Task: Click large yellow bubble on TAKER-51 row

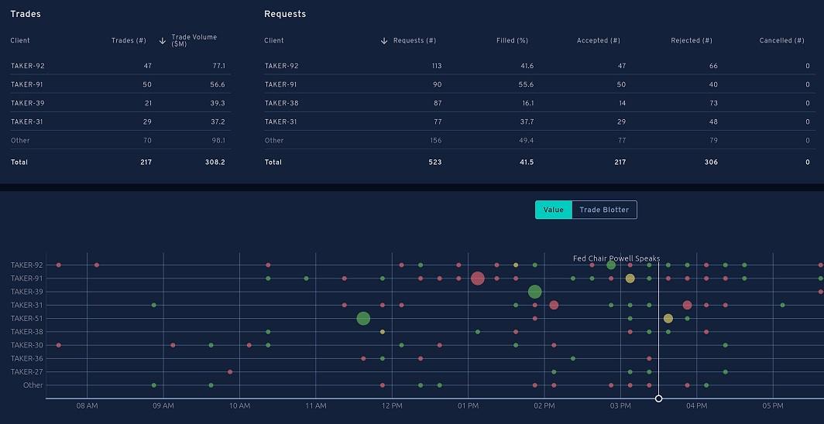Action: point(668,318)
